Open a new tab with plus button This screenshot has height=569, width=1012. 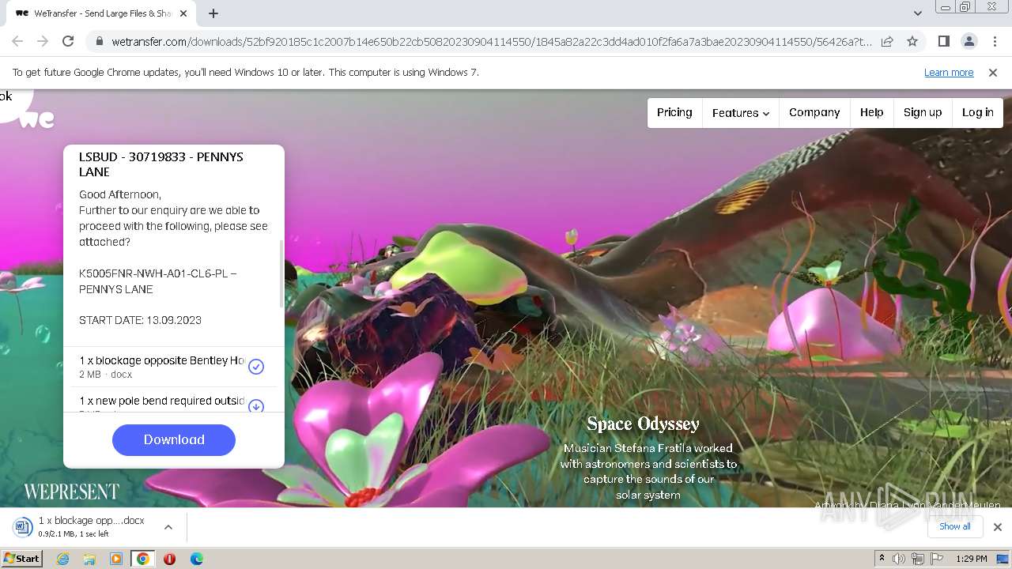(213, 13)
